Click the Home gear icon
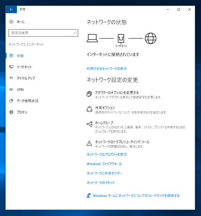The height and width of the screenshot is (216, 201). click(11, 22)
